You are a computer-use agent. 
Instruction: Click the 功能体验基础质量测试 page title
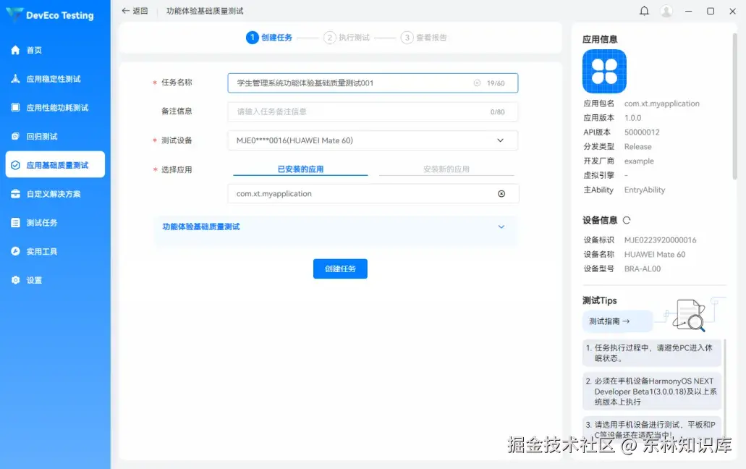click(205, 11)
